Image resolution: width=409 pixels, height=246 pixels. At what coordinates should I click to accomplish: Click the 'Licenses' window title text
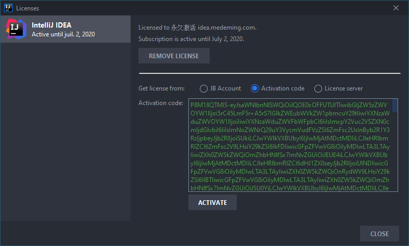[28, 8]
